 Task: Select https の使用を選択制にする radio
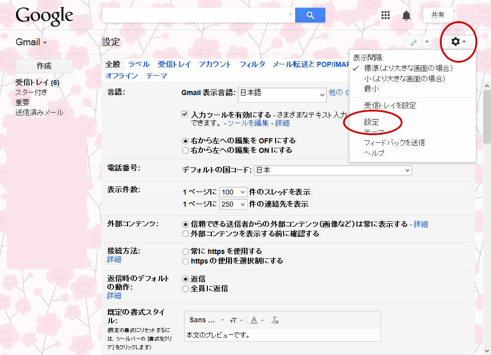coord(185,261)
